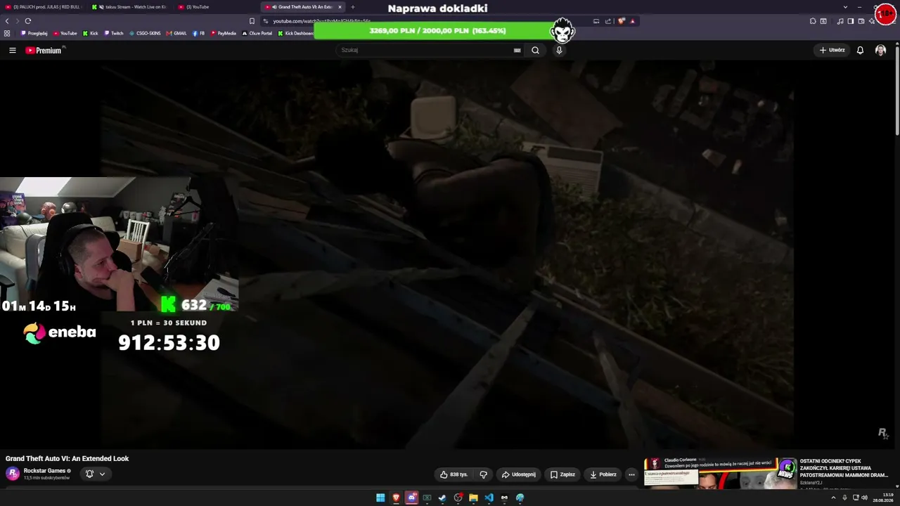Open the Windows Start menu
The height and width of the screenshot is (506, 900).
pyautogui.click(x=380, y=498)
